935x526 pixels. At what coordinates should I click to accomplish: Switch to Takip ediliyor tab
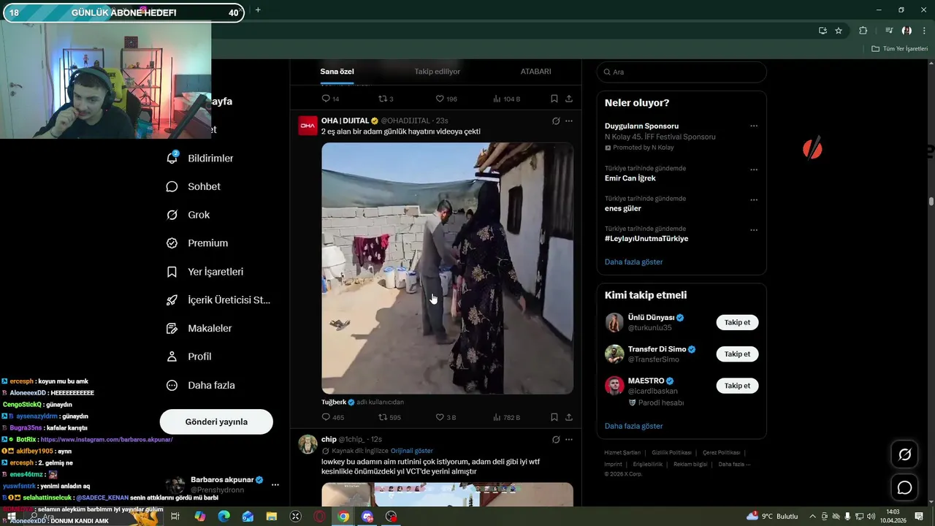tap(438, 72)
